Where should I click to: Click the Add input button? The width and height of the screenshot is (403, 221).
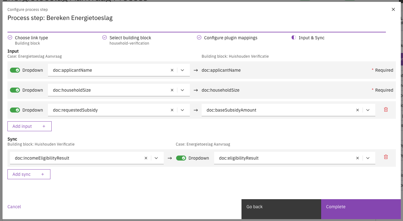click(29, 126)
